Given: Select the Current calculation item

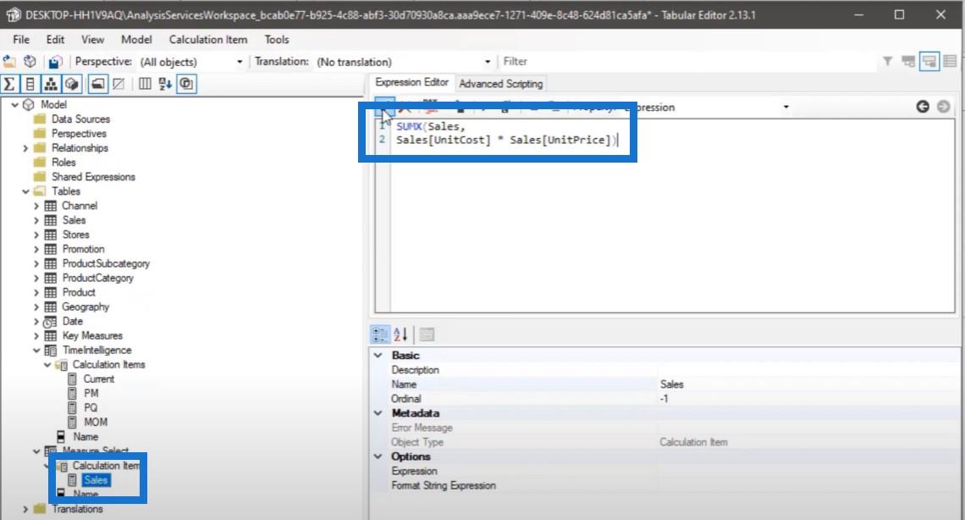Looking at the screenshot, I should click(x=98, y=379).
